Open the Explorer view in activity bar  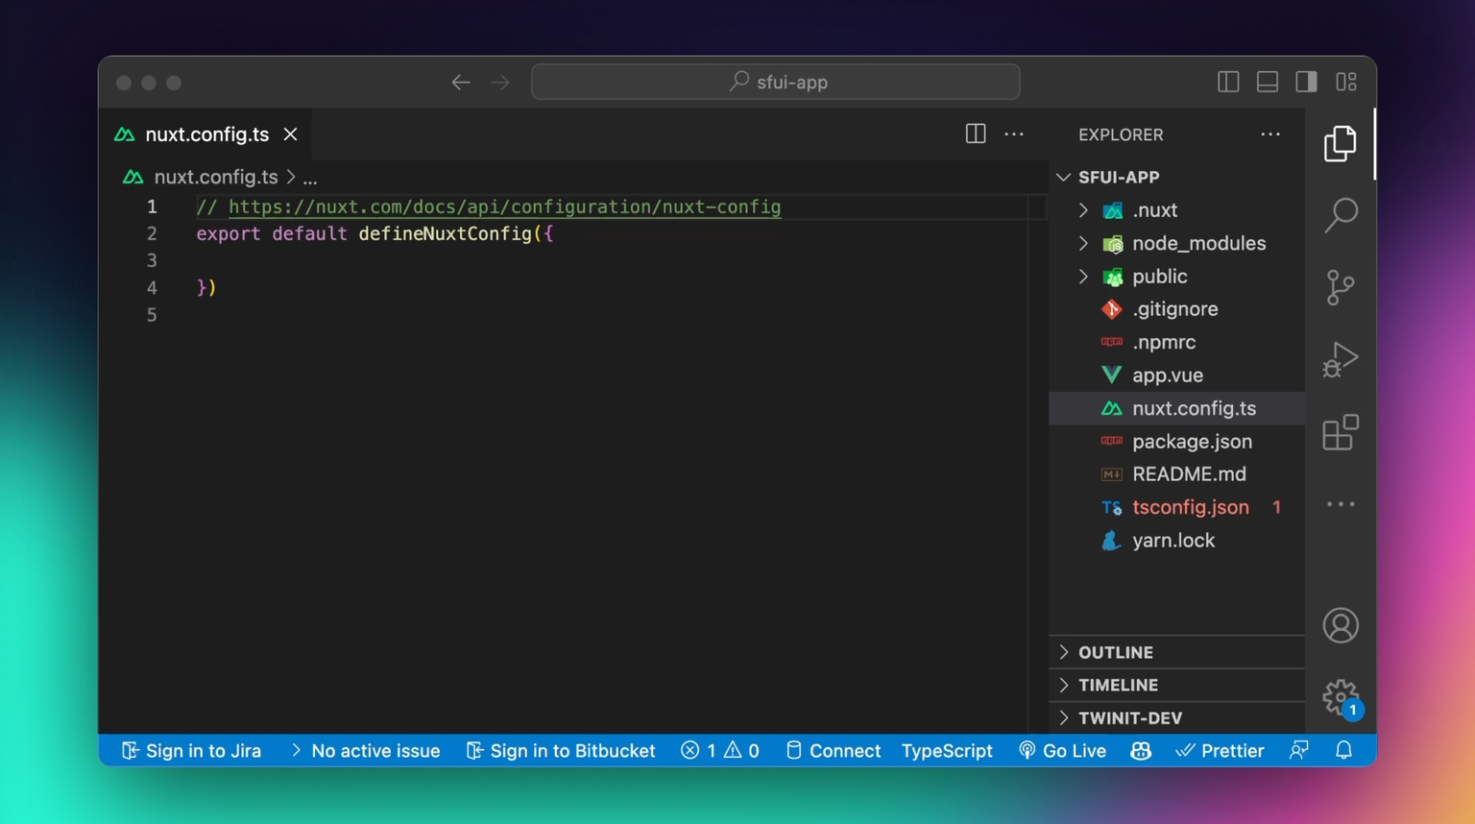[1340, 144]
